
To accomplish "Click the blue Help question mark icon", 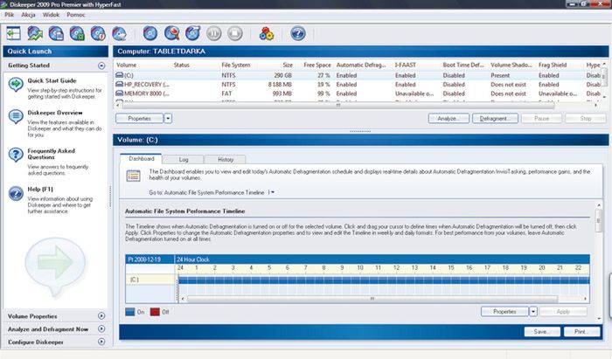I will coord(297,33).
